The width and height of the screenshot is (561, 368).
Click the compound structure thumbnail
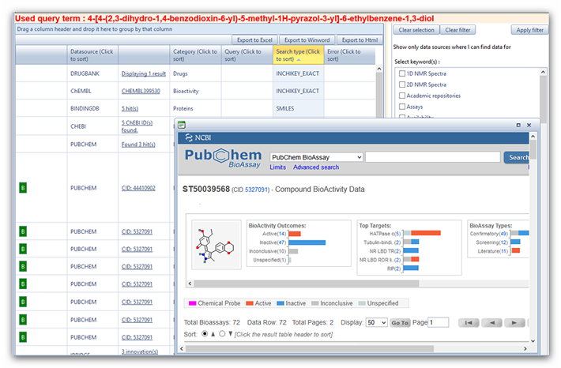[x=216, y=244]
